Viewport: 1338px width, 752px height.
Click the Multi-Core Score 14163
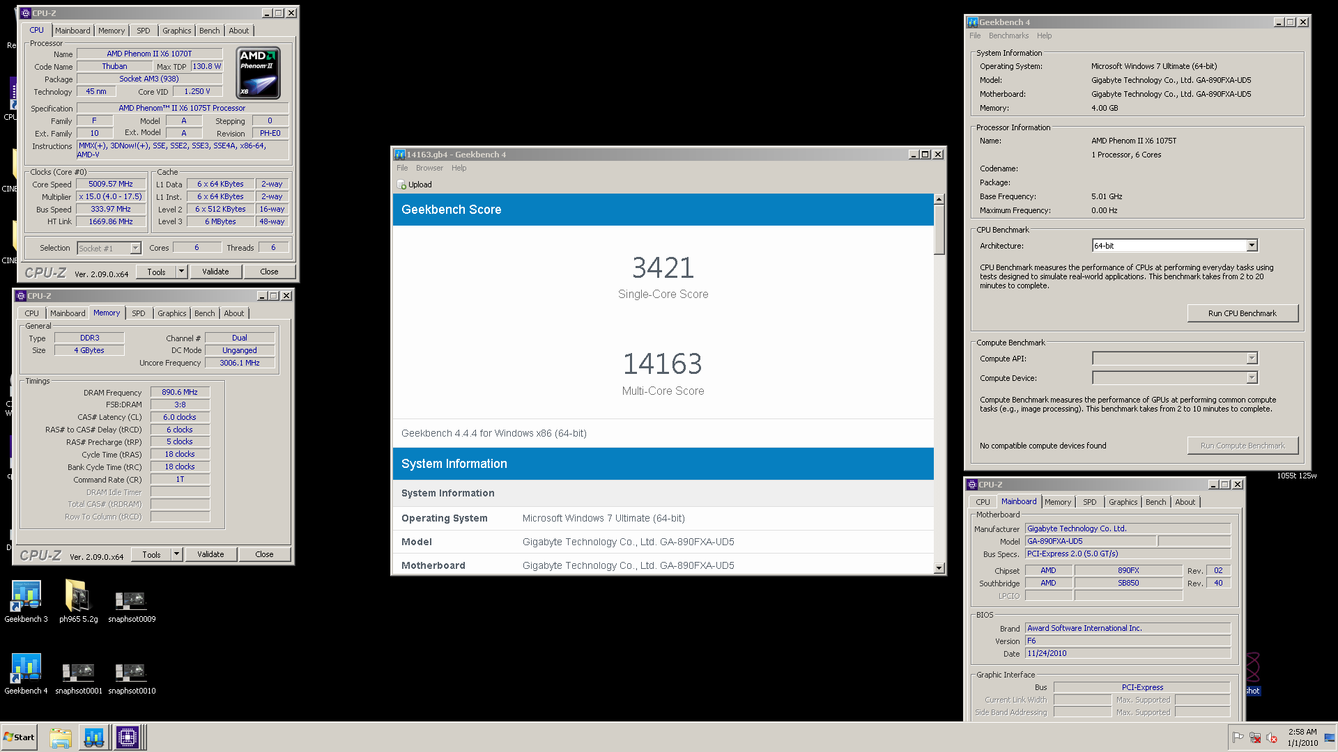(663, 363)
